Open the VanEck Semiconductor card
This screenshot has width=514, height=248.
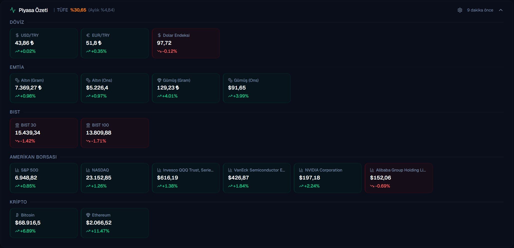tap(257, 178)
